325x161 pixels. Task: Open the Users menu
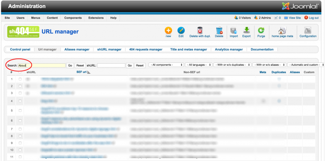21,18
